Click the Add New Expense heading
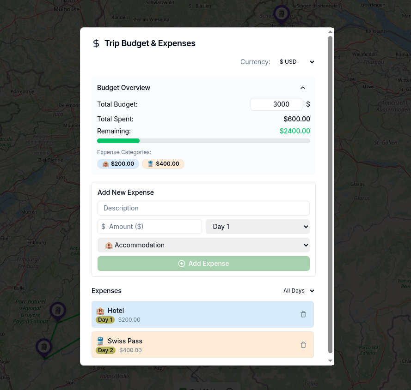This screenshot has width=411, height=390. coord(126,192)
